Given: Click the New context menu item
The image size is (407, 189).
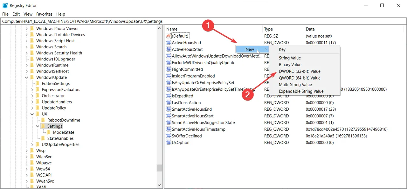Looking at the screenshot, I should [252, 49].
